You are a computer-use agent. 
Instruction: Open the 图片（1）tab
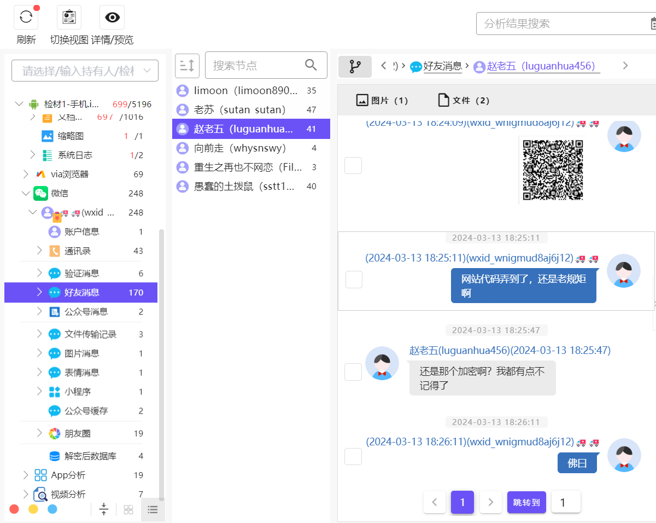click(382, 100)
